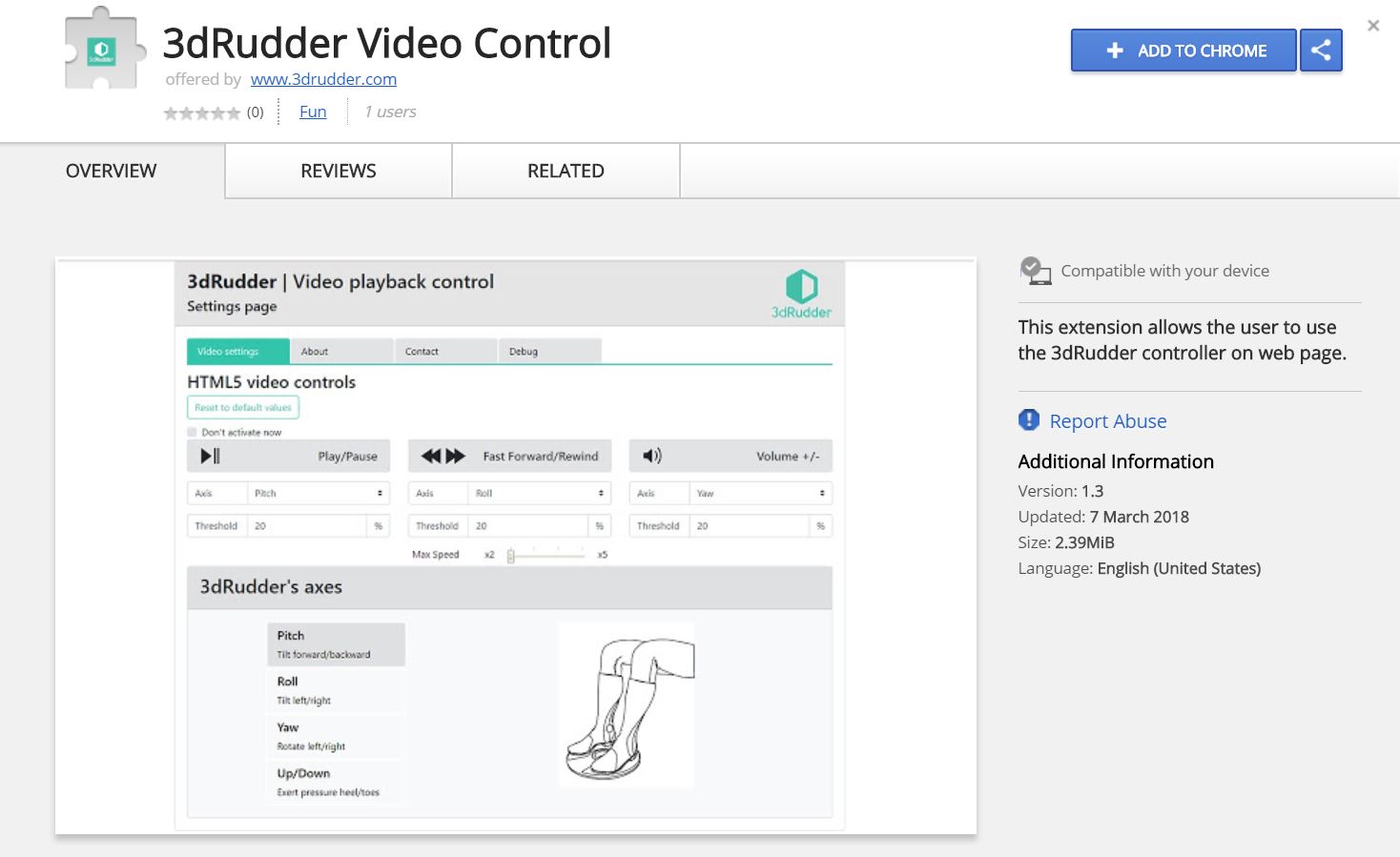Click the "Additional Information" heading

(1116, 461)
